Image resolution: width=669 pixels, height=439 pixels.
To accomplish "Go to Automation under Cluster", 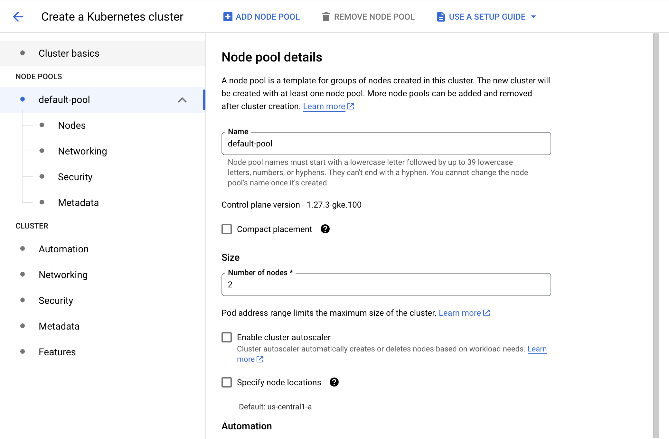I will [64, 249].
